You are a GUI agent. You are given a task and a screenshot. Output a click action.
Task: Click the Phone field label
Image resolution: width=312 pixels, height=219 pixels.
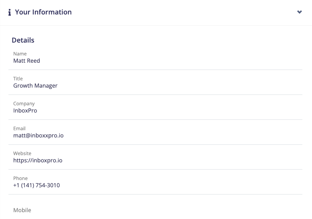tap(20, 178)
